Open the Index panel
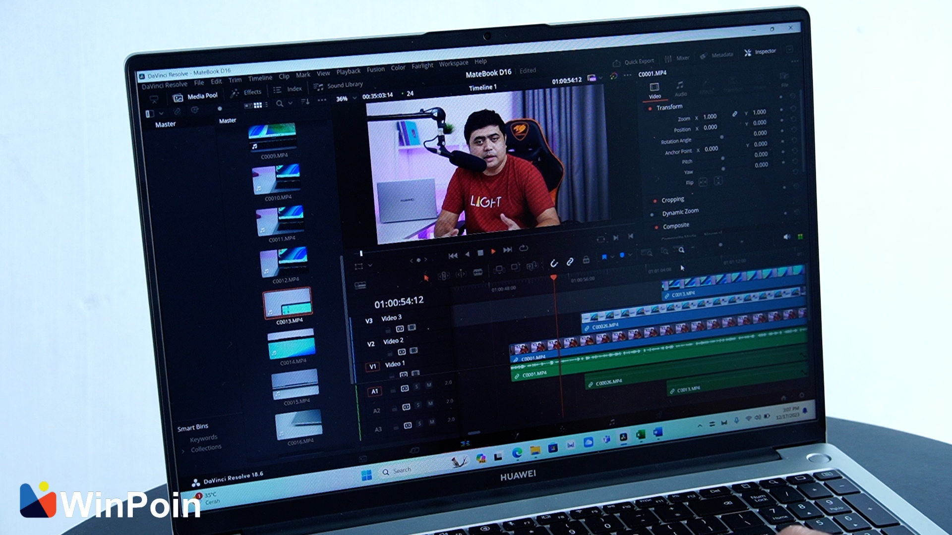 pos(288,89)
